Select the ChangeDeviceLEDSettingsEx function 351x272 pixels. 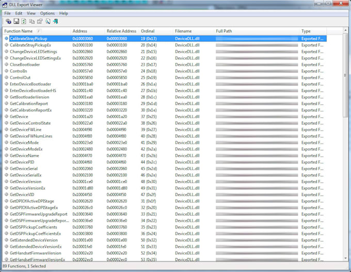tap(36, 58)
